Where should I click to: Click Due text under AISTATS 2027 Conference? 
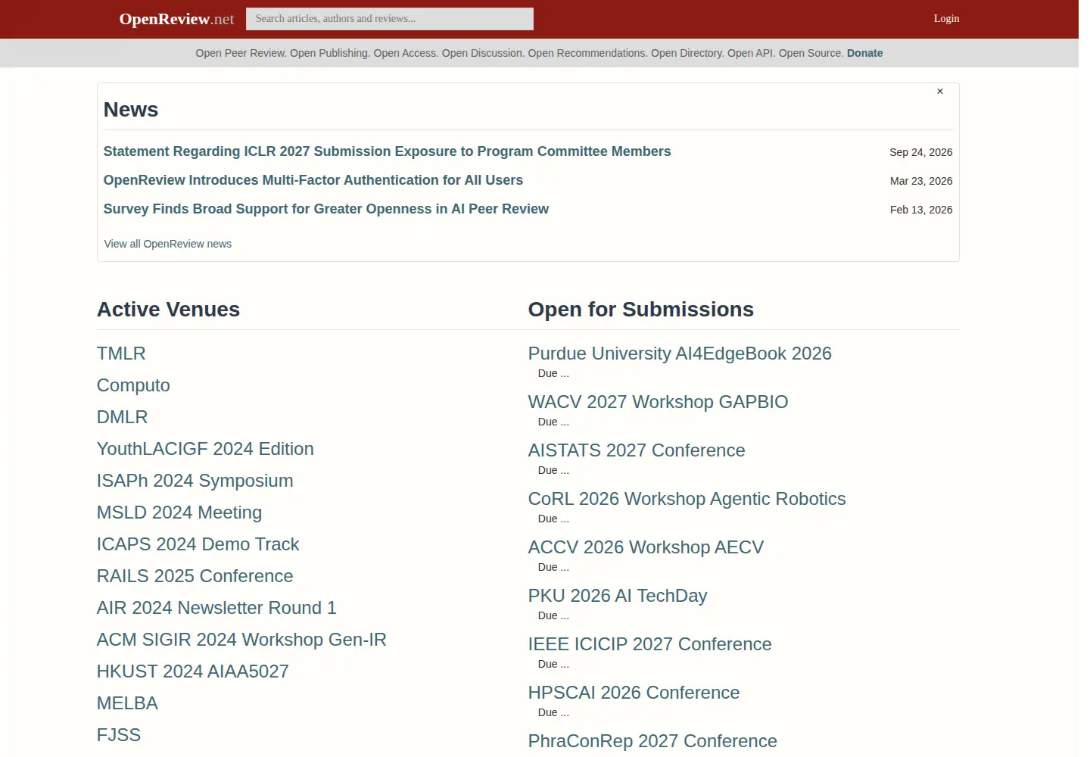[x=553, y=470]
